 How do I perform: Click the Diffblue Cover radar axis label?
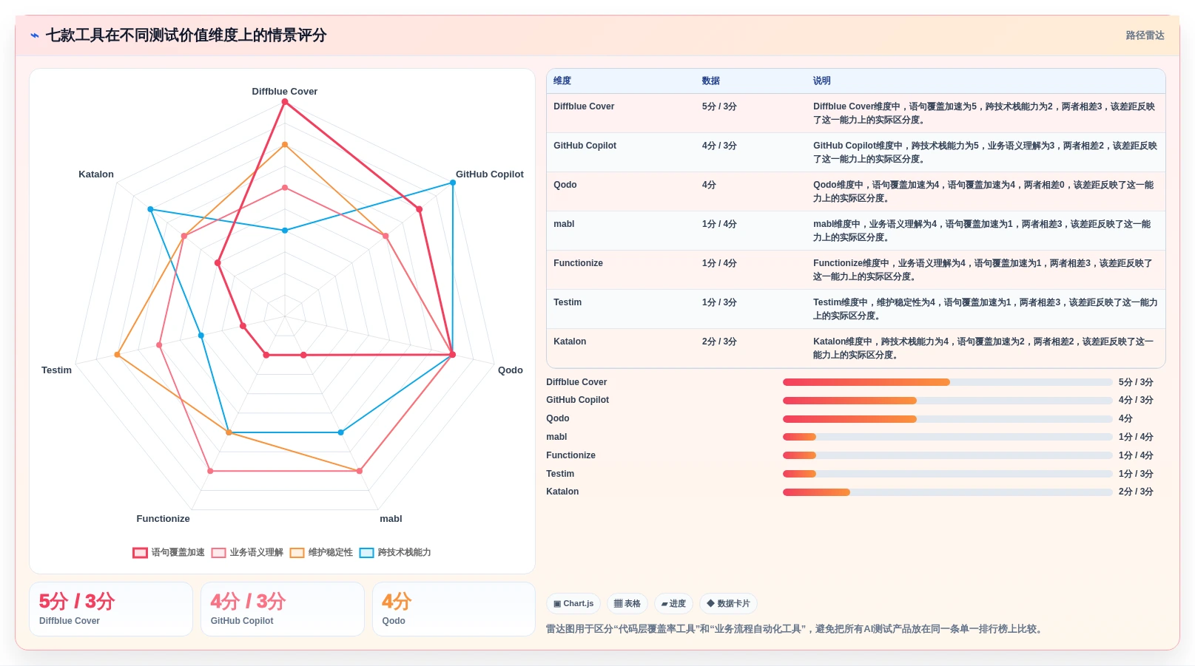pos(285,92)
